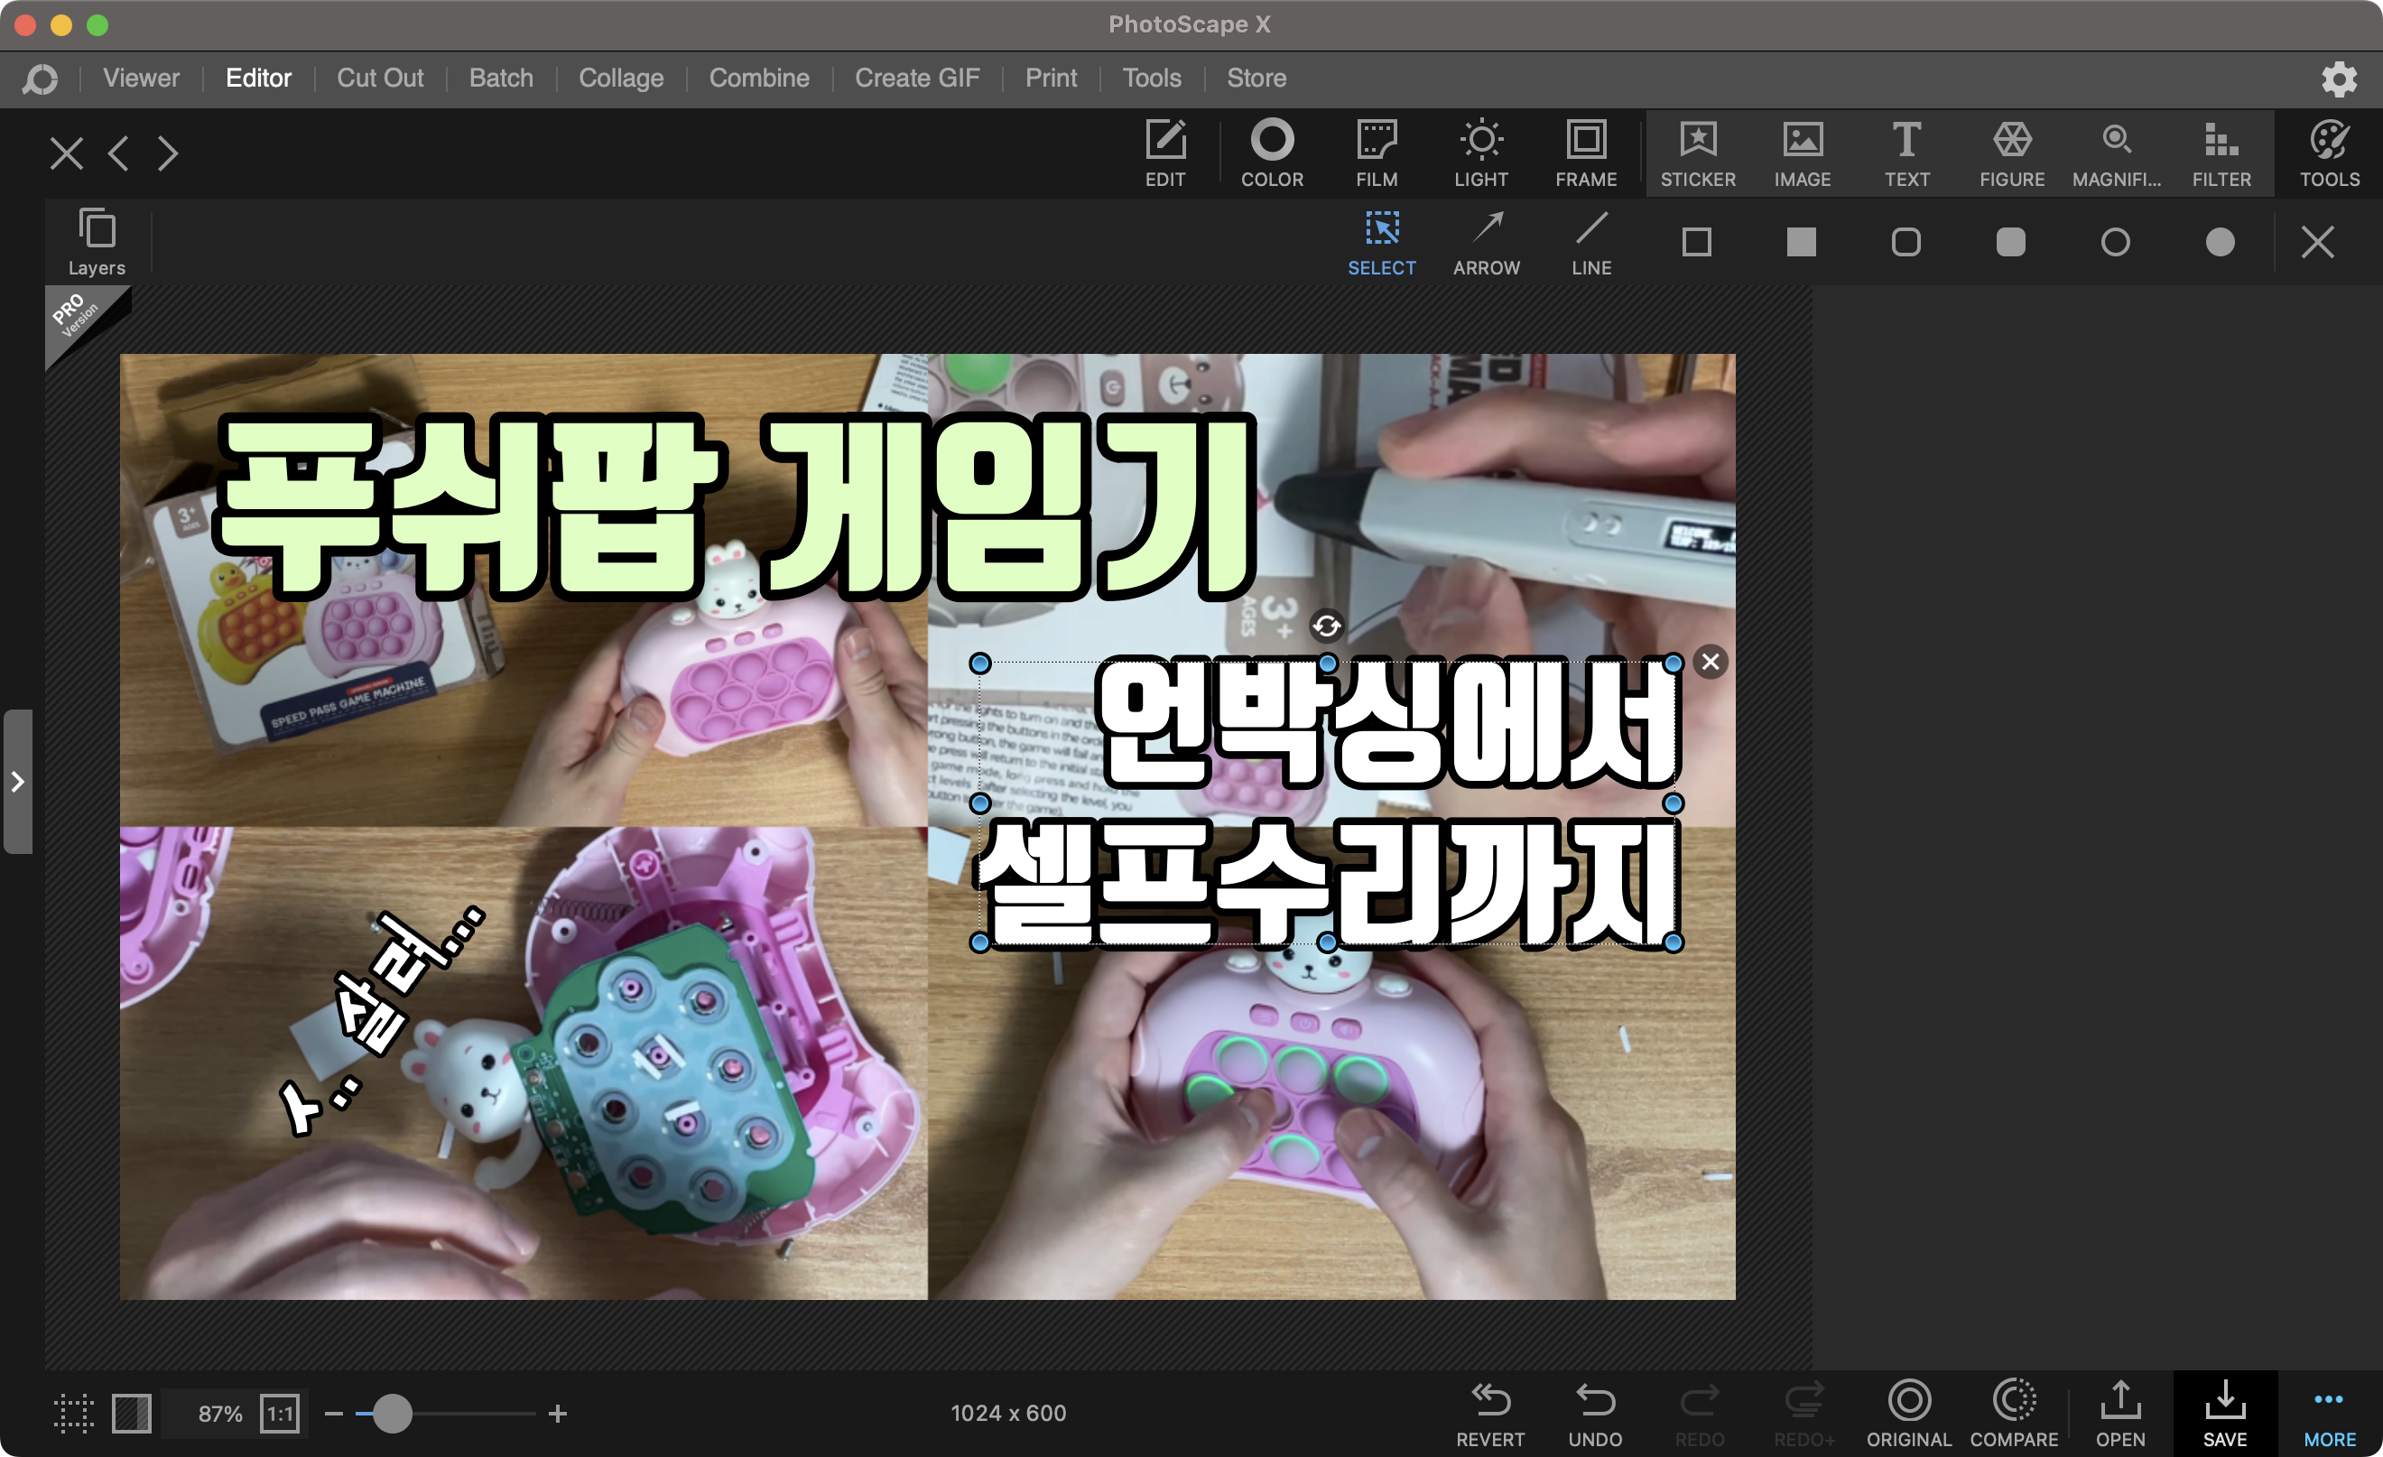Open the Sticker tool panel
The image size is (2383, 1457).
[1697, 153]
